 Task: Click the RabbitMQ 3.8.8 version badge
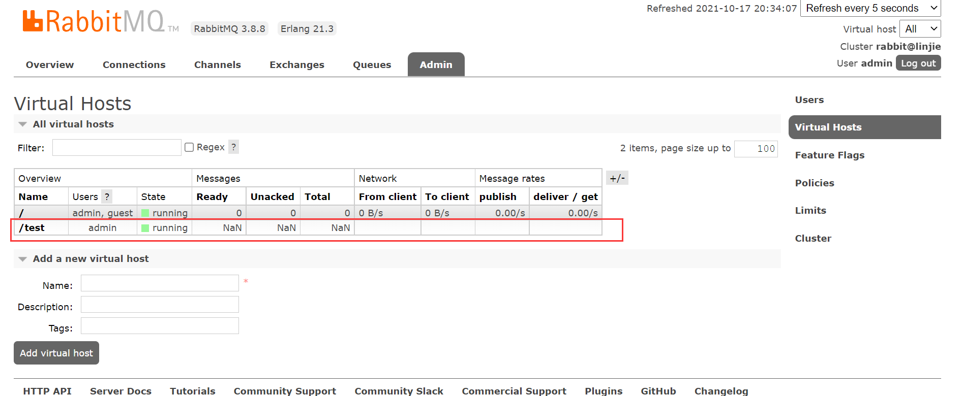coord(229,29)
